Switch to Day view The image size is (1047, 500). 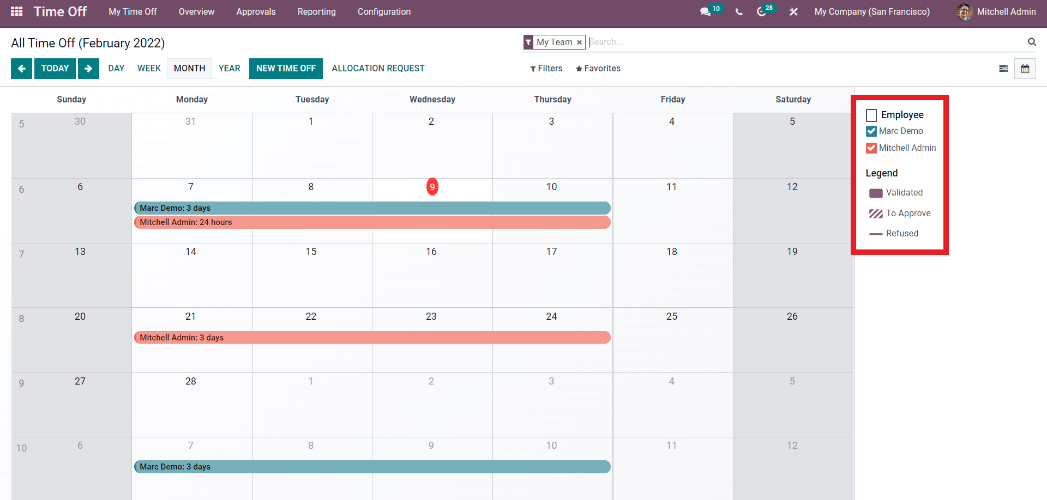coord(116,69)
